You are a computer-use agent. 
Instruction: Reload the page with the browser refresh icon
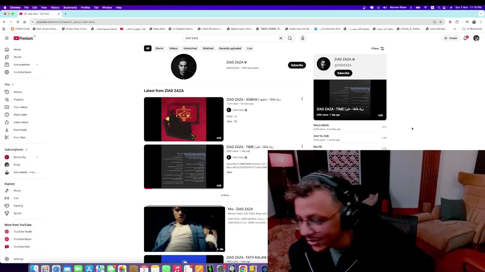(18, 22)
